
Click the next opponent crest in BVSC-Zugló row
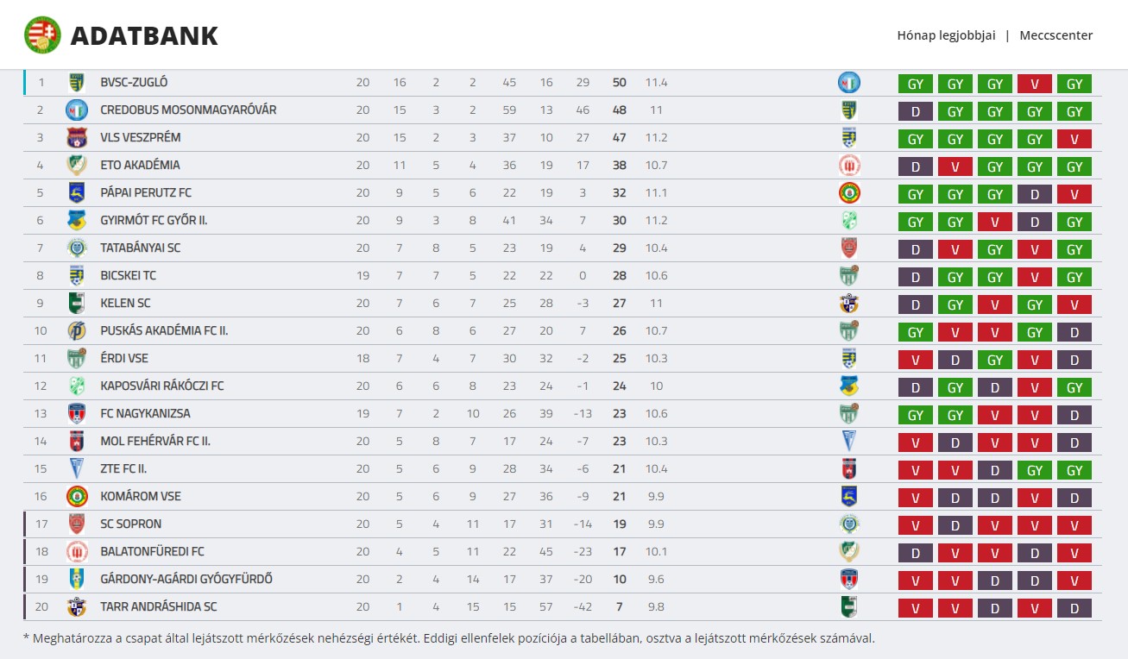tap(849, 83)
